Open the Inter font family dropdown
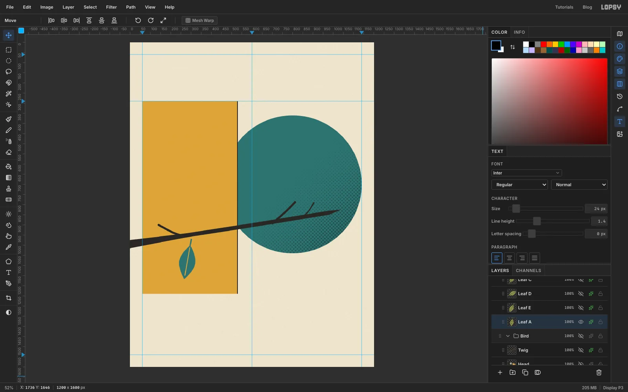This screenshot has height=392, width=628. 526,173
